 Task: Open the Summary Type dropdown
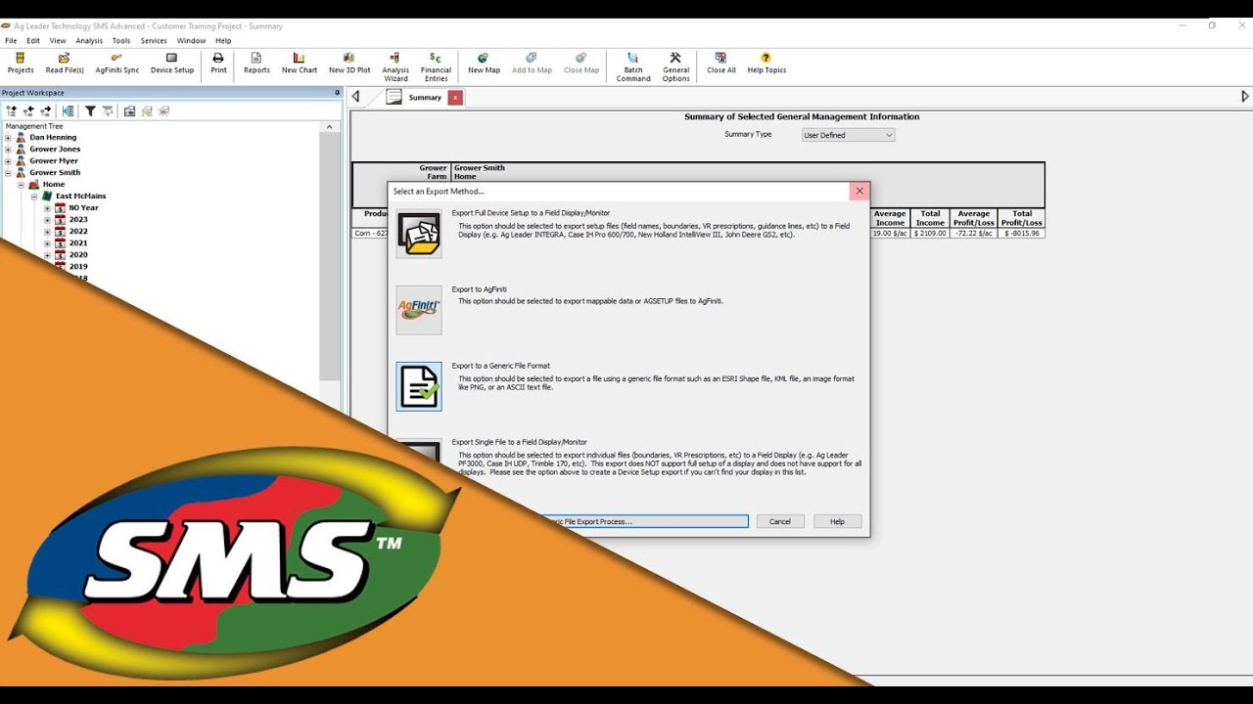(848, 135)
